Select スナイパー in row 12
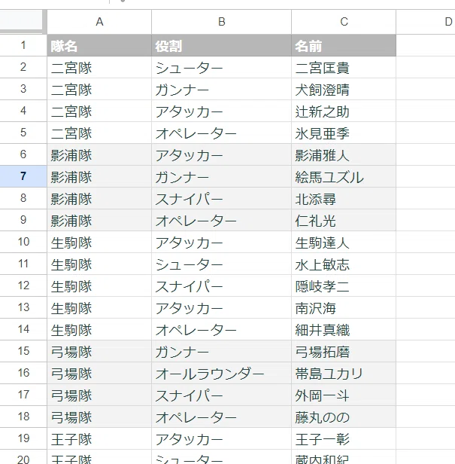The image size is (455, 464). click(x=221, y=285)
